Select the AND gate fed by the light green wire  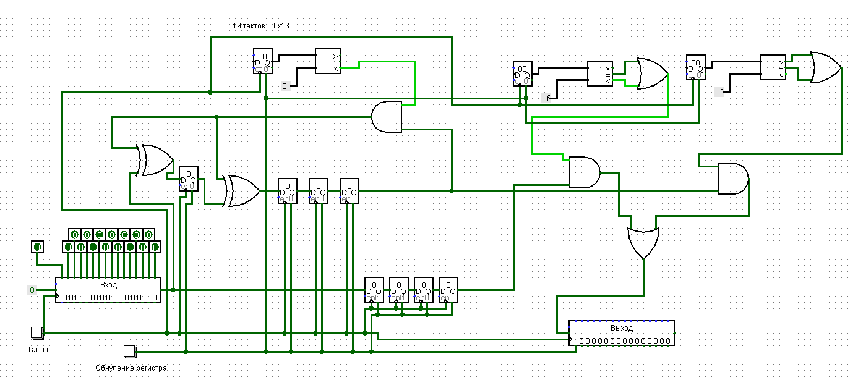585,172
